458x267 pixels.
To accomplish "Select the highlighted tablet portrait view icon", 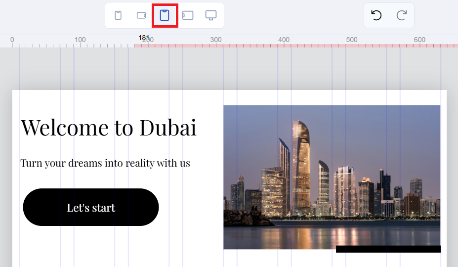I will [x=165, y=15].
